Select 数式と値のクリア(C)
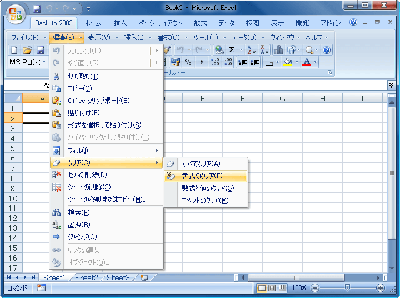The width and height of the screenshot is (400, 298). click(206, 188)
